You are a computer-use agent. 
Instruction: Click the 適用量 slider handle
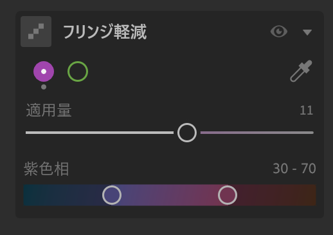tap(187, 133)
